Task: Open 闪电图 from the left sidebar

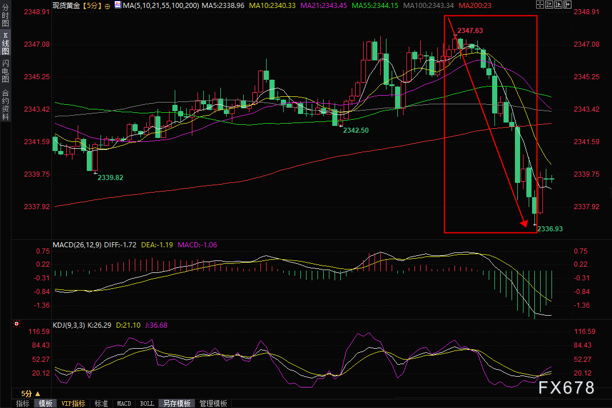Action: pos(5,71)
